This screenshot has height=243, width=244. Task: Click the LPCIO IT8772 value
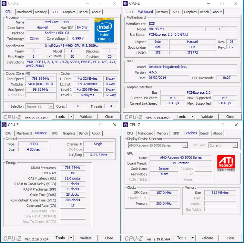click(x=193, y=52)
